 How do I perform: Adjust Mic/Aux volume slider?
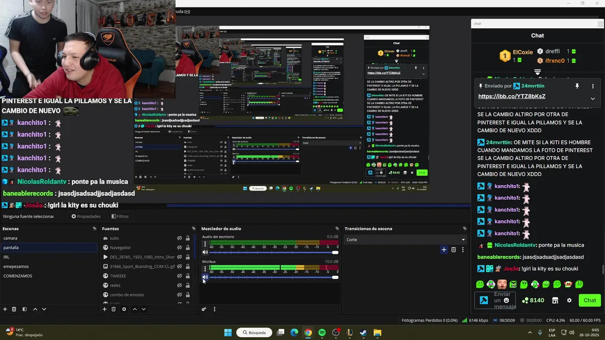click(274, 277)
